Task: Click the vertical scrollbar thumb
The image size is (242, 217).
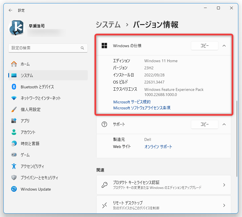Action: [x=237, y=139]
